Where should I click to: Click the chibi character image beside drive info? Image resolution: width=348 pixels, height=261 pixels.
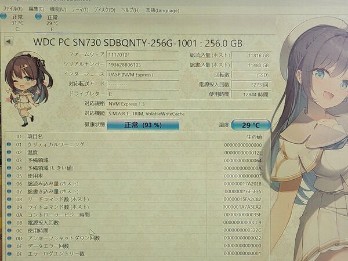(x=28, y=89)
